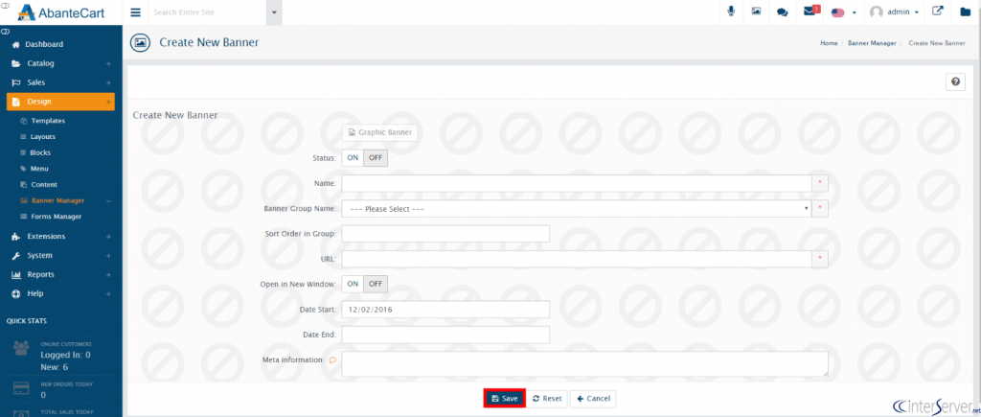Expand the Extensions menu
The width and height of the screenshot is (981, 417).
pos(60,237)
